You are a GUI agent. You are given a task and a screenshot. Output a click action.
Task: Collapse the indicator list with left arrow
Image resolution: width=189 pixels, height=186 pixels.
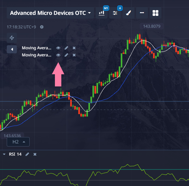tap(12, 49)
